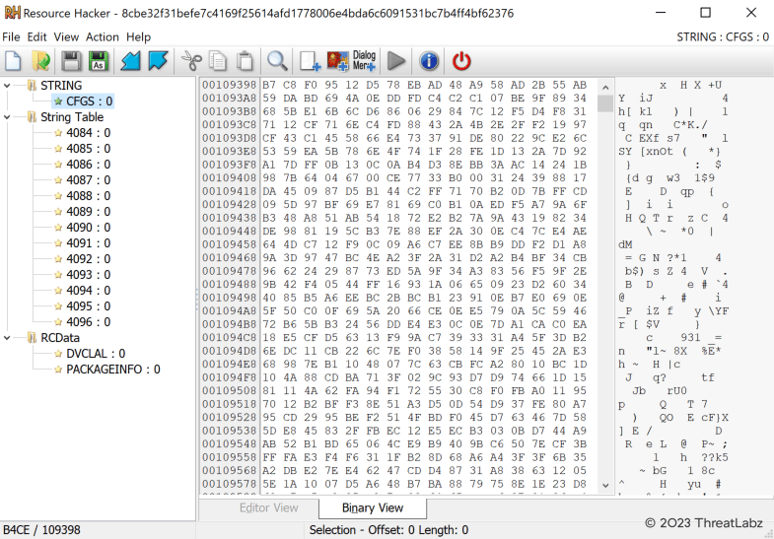Click the red power Exit icon
Screen dimensions: 774x539
(x=461, y=61)
